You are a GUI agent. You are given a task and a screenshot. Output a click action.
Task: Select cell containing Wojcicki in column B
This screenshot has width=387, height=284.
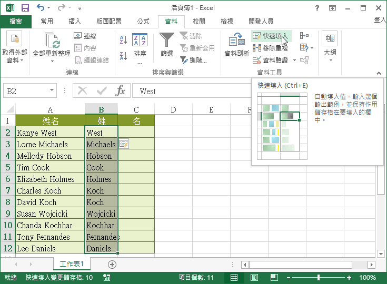101,214
